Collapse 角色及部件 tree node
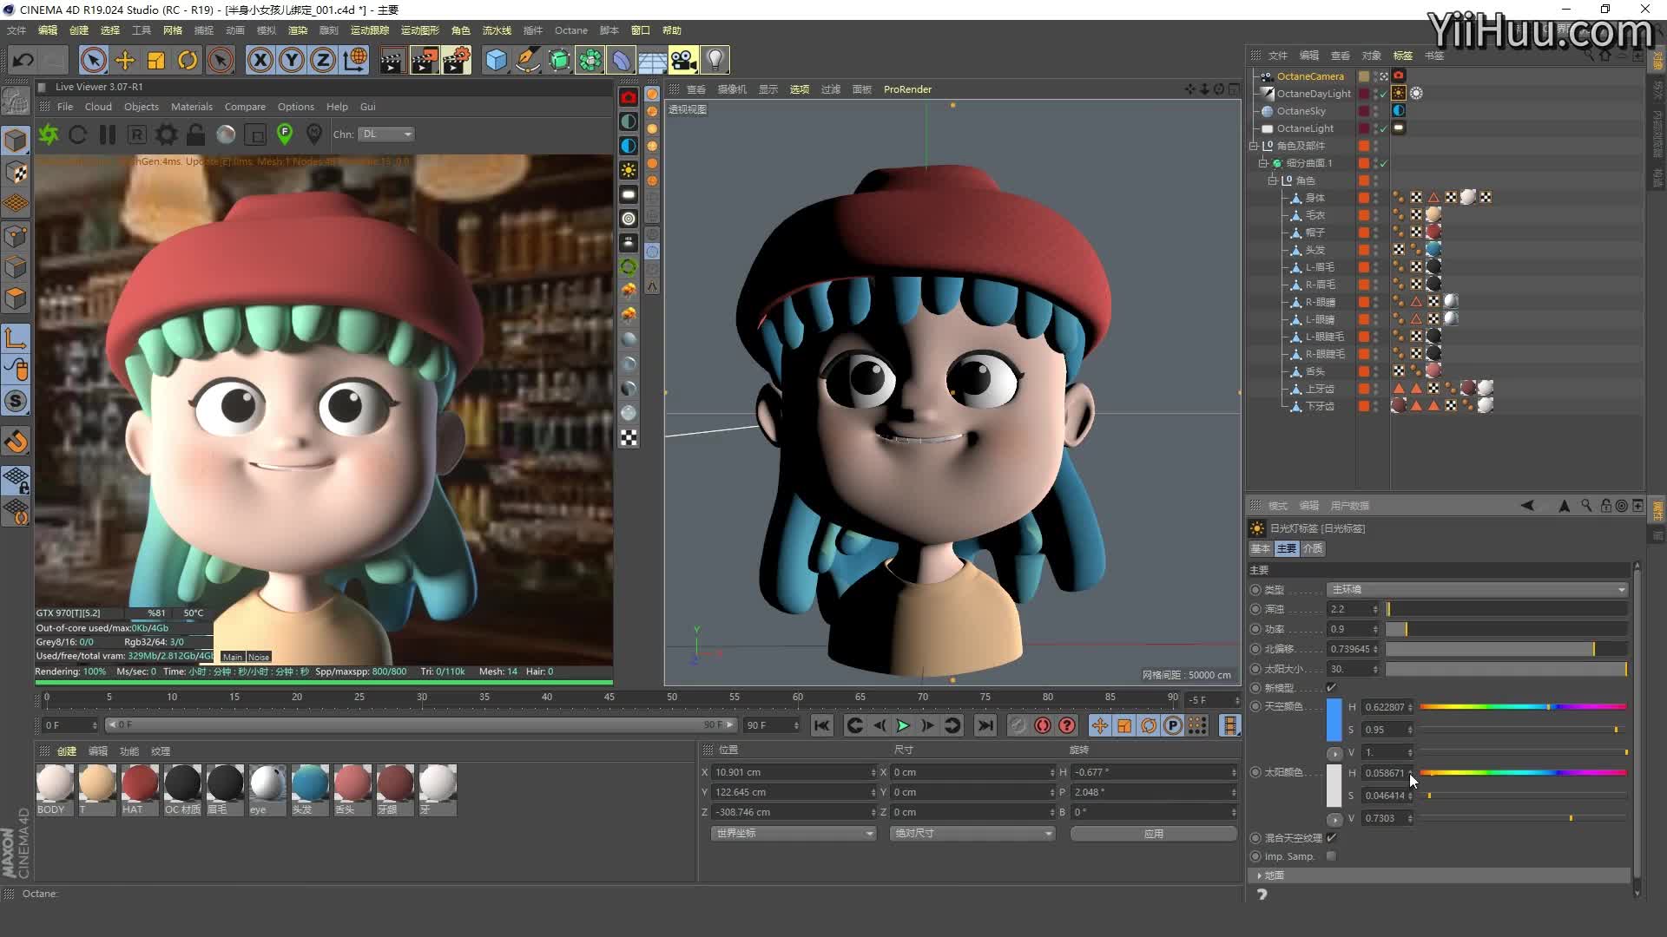This screenshot has height=937, width=1667. coord(1254,146)
